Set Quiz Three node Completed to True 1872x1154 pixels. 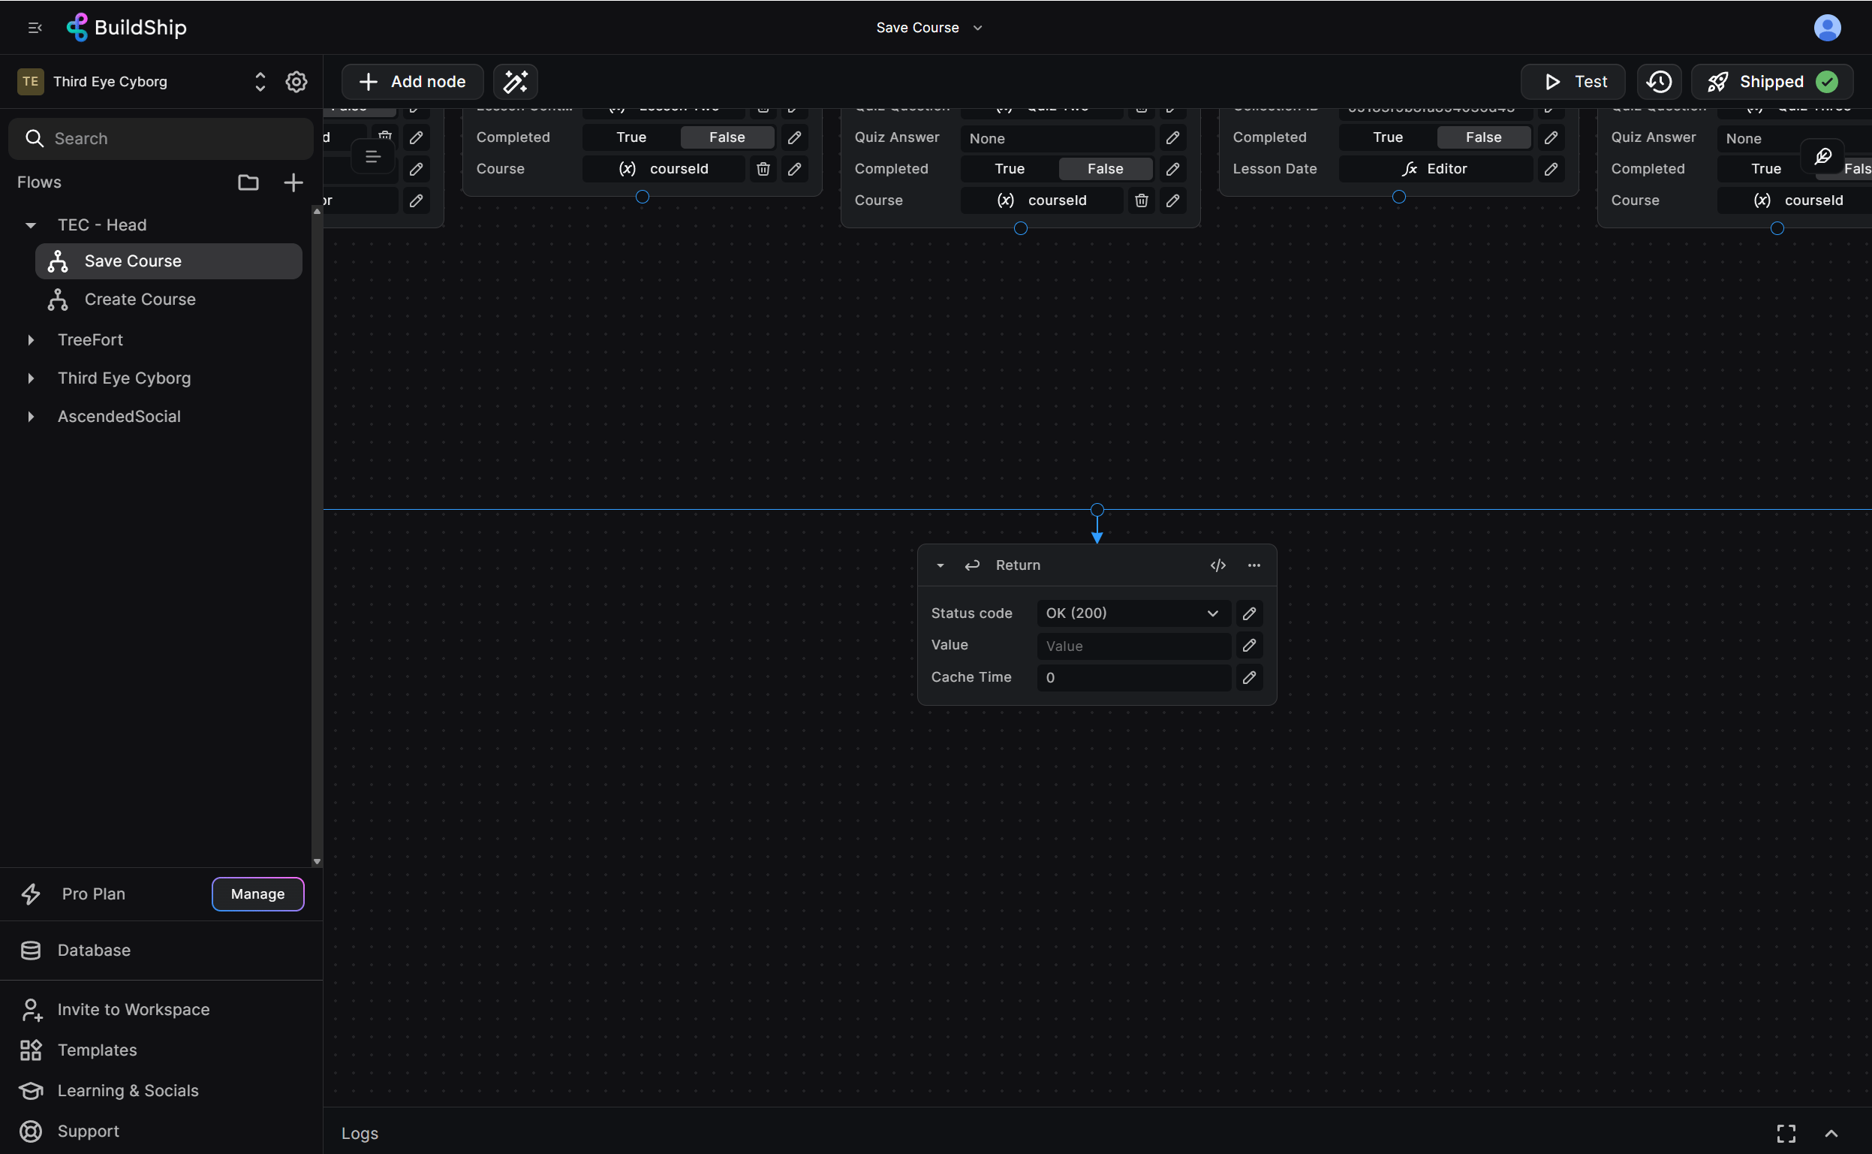(1767, 169)
